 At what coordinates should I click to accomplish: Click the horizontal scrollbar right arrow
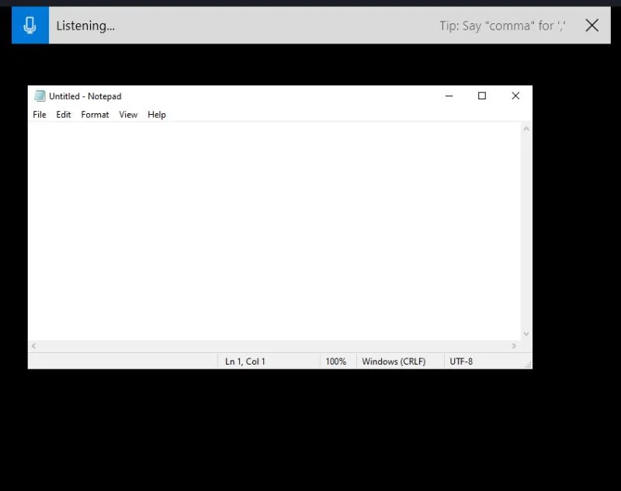point(514,346)
